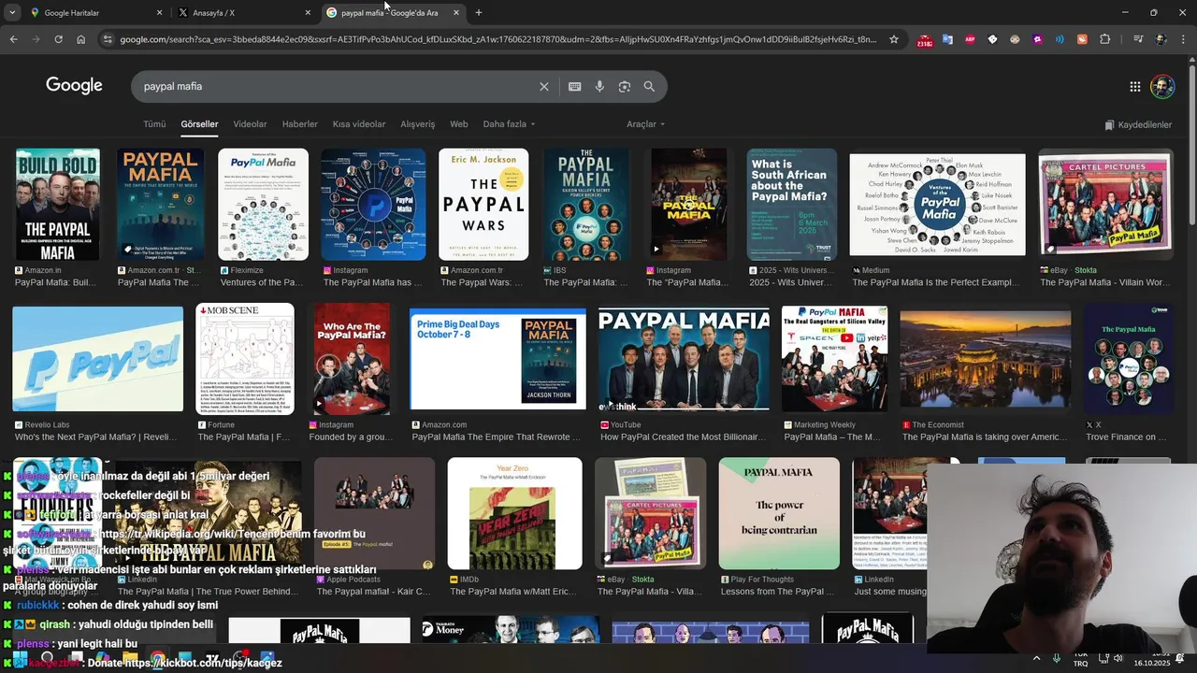Open the Trove Finance PayPal Mafia thumbnail

[1129, 359]
